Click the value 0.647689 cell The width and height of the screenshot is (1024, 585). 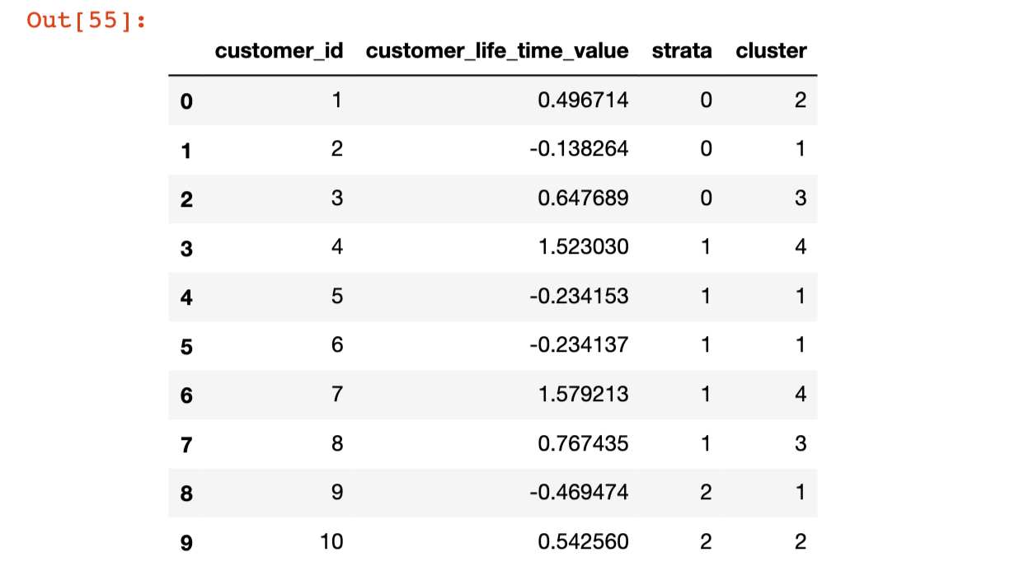(x=583, y=199)
